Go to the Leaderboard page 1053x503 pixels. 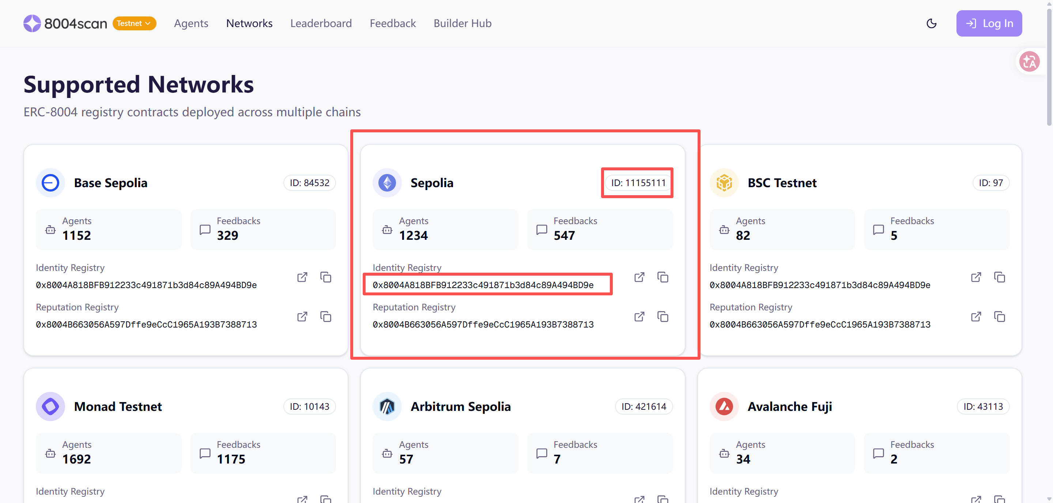coord(321,23)
